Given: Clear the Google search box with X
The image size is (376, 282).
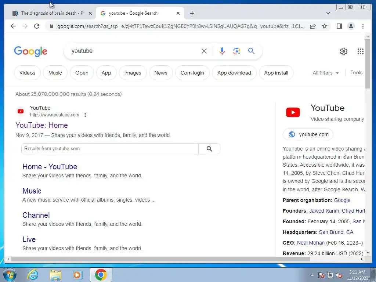Looking at the screenshot, I should click(x=204, y=51).
